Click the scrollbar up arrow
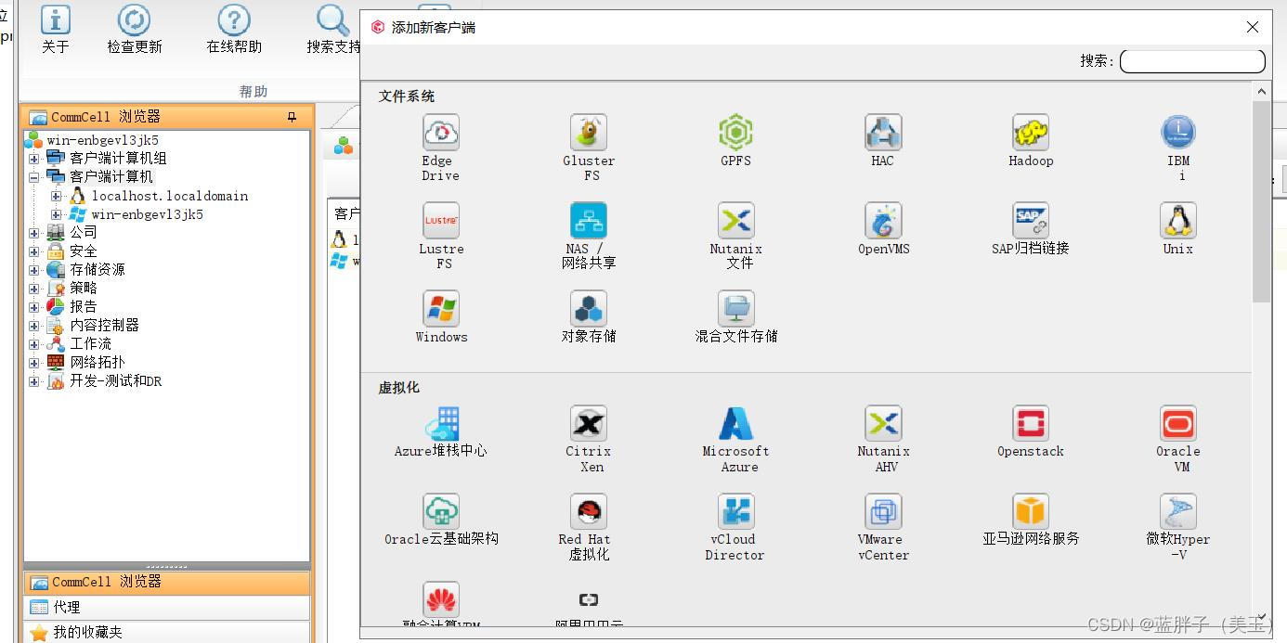 (x=1261, y=91)
